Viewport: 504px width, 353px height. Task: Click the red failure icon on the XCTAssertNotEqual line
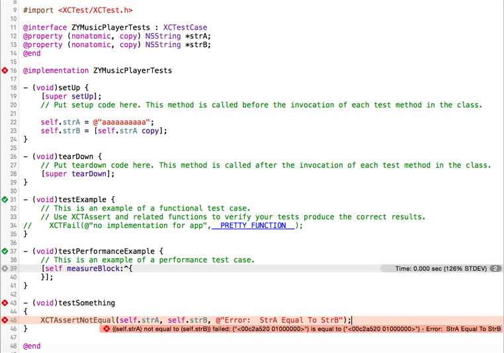tap(5, 320)
